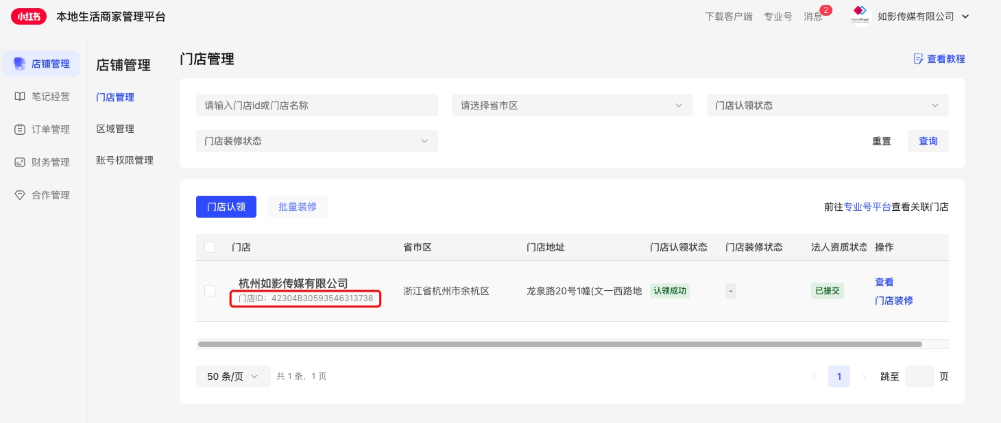Viewport: 1001px width, 423px height.
Task: Click the 订单管理 clipboard icon
Action: click(x=20, y=129)
